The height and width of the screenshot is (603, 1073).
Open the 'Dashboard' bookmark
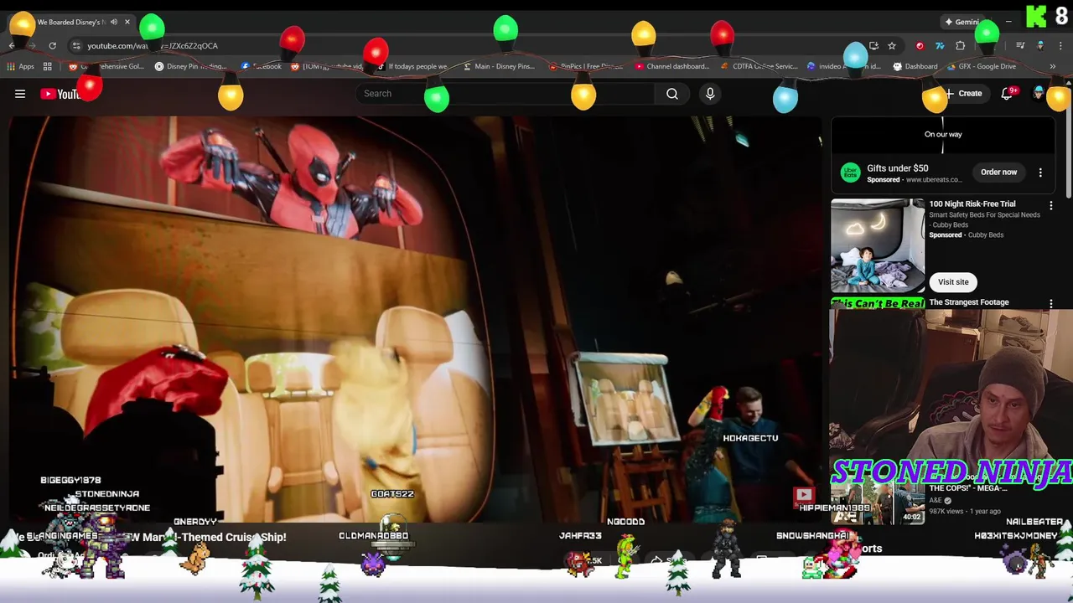pos(915,66)
